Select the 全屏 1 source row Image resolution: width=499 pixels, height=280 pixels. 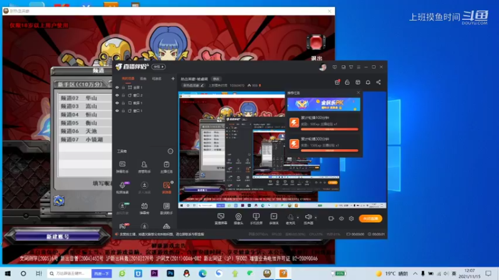[145, 87]
